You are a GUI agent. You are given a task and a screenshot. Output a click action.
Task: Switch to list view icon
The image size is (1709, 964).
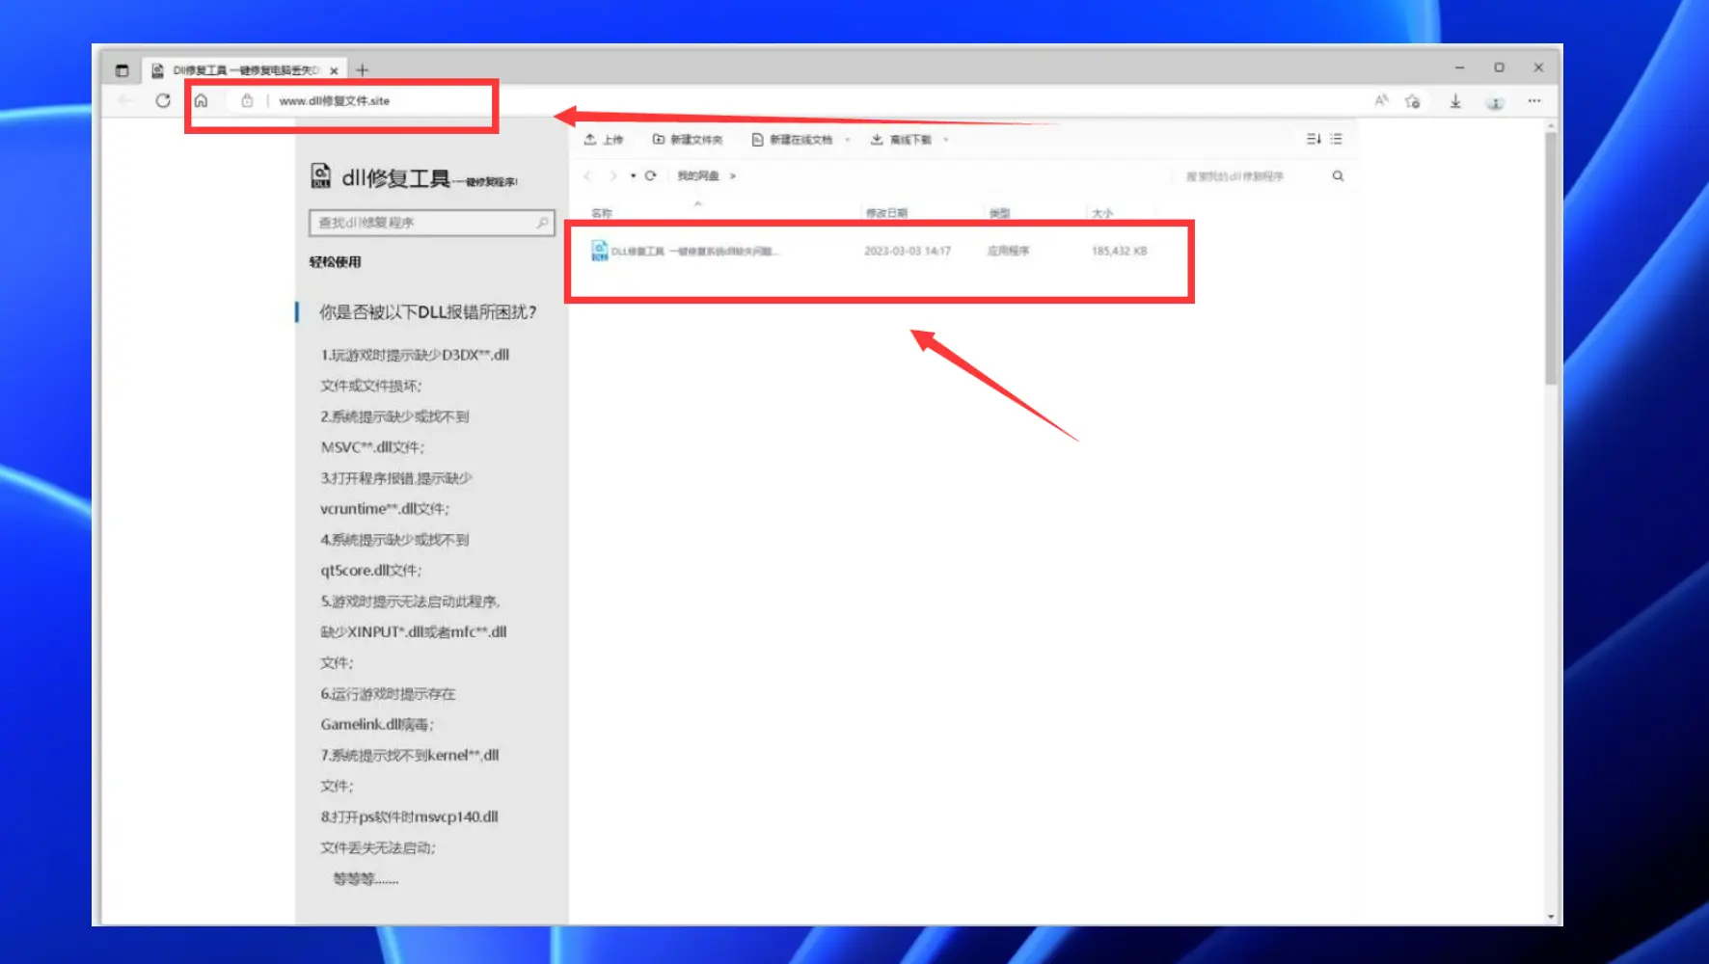pos(1337,139)
